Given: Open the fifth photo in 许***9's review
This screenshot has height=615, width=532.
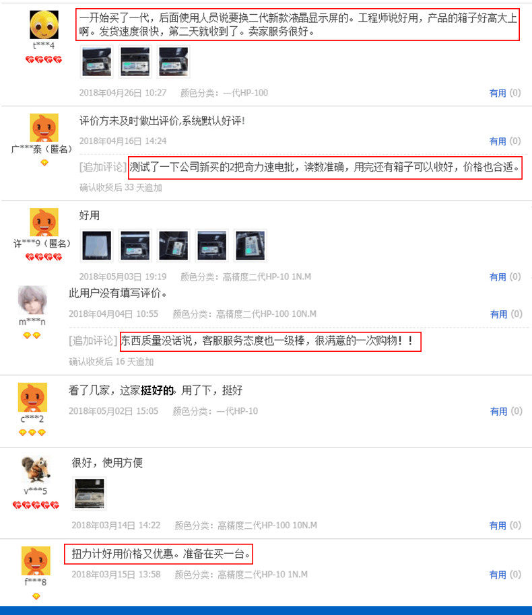Looking at the screenshot, I should [250, 246].
